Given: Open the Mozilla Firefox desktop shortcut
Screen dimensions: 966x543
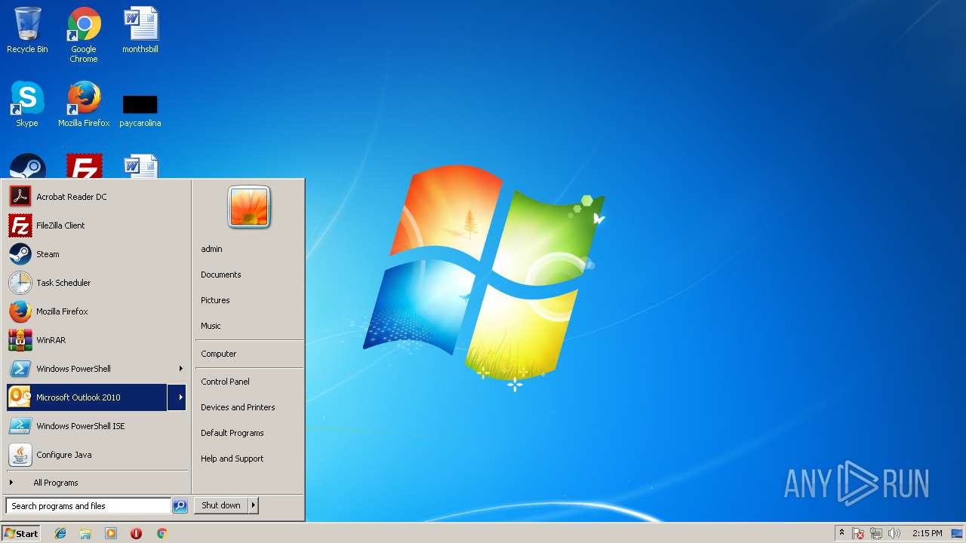Looking at the screenshot, I should pyautogui.click(x=84, y=104).
